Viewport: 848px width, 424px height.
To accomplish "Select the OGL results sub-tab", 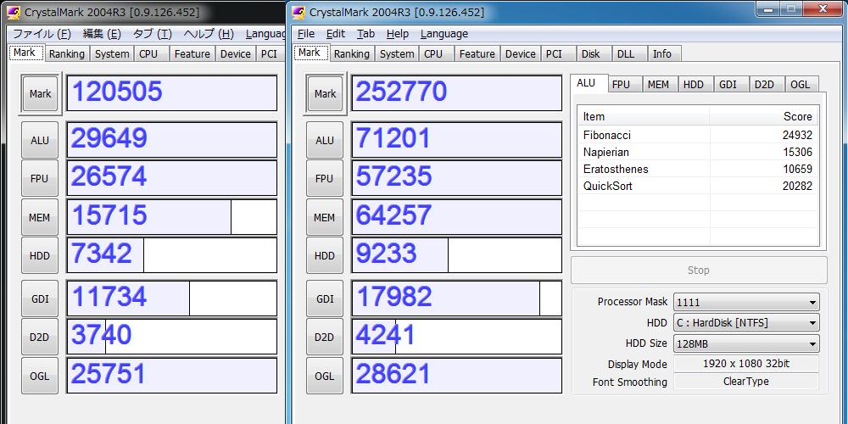I will (800, 84).
